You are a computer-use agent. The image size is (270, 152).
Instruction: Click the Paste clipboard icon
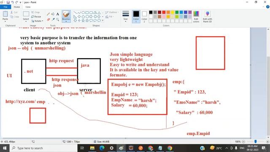(x=5, y=14)
